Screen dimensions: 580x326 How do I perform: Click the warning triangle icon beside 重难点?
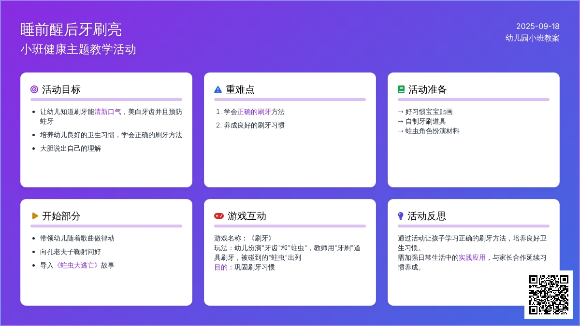tap(218, 89)
